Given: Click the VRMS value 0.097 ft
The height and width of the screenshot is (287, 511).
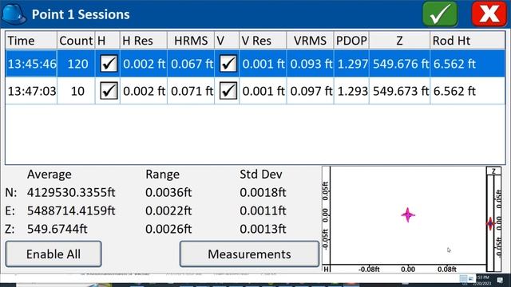Looking at the screenshot, I should click(x=311, y=91).
